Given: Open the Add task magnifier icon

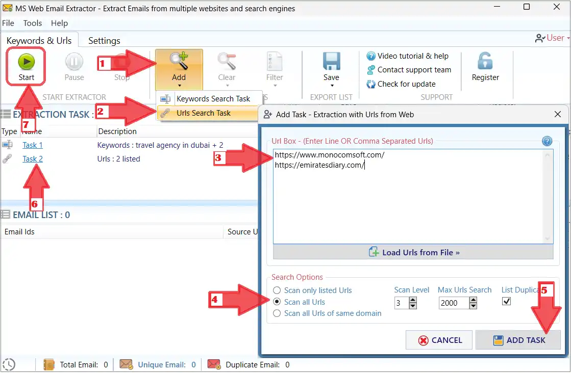Looking at the screenshot, I should 179,61.
